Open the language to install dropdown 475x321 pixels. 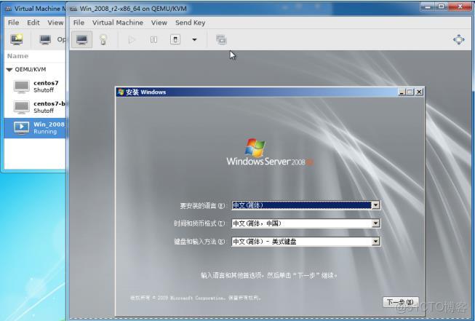click(x=375, y=205)
